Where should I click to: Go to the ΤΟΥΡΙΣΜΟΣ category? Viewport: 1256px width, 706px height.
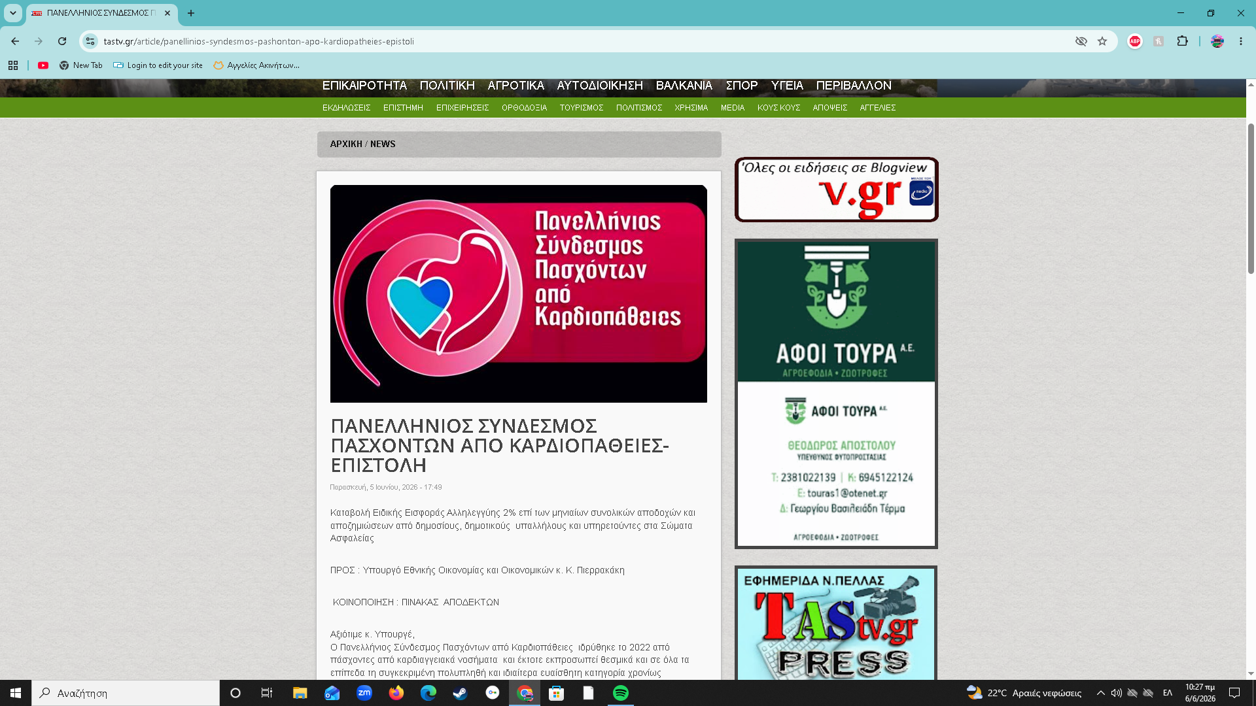click(x=582, y=108)
